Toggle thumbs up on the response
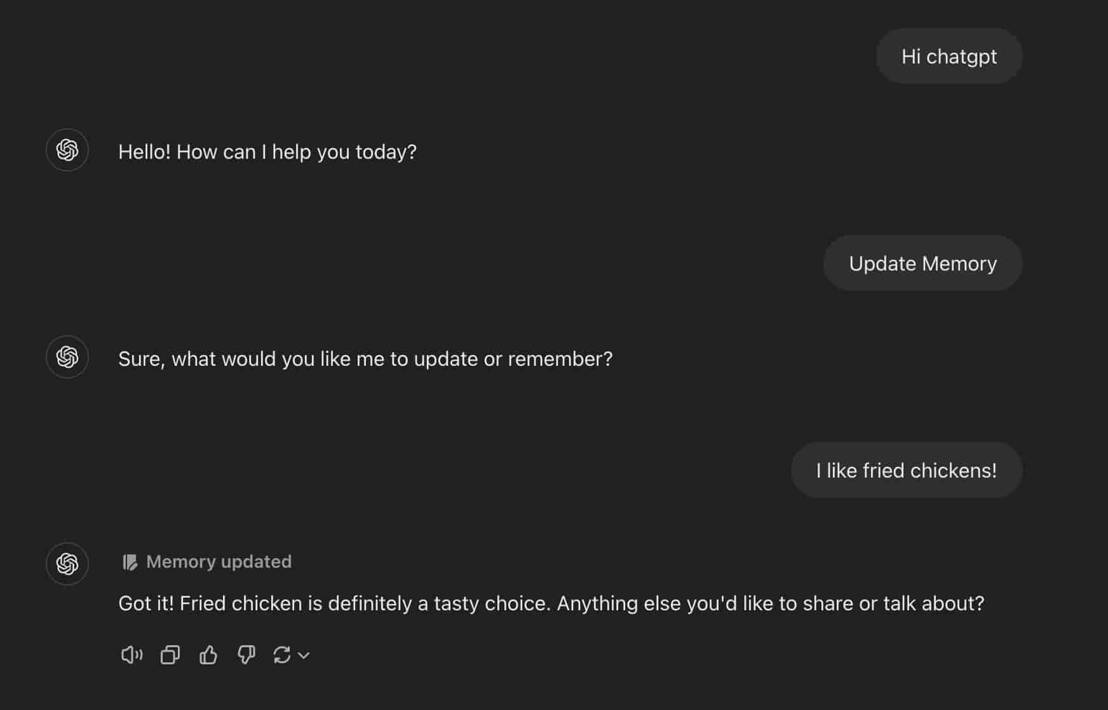 208,655
